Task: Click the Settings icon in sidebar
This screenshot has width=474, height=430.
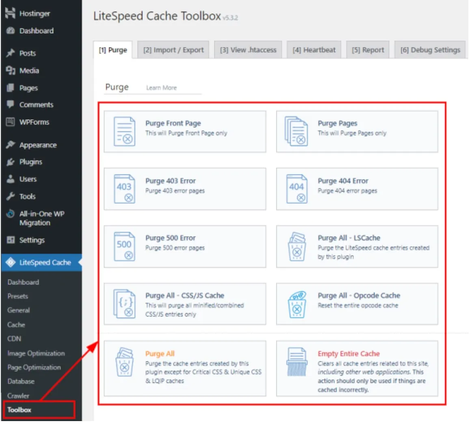Action: pos(10,240)
